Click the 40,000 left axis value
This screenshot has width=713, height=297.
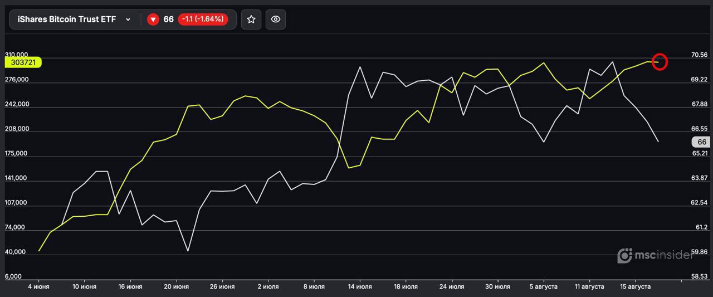point(16,251)
